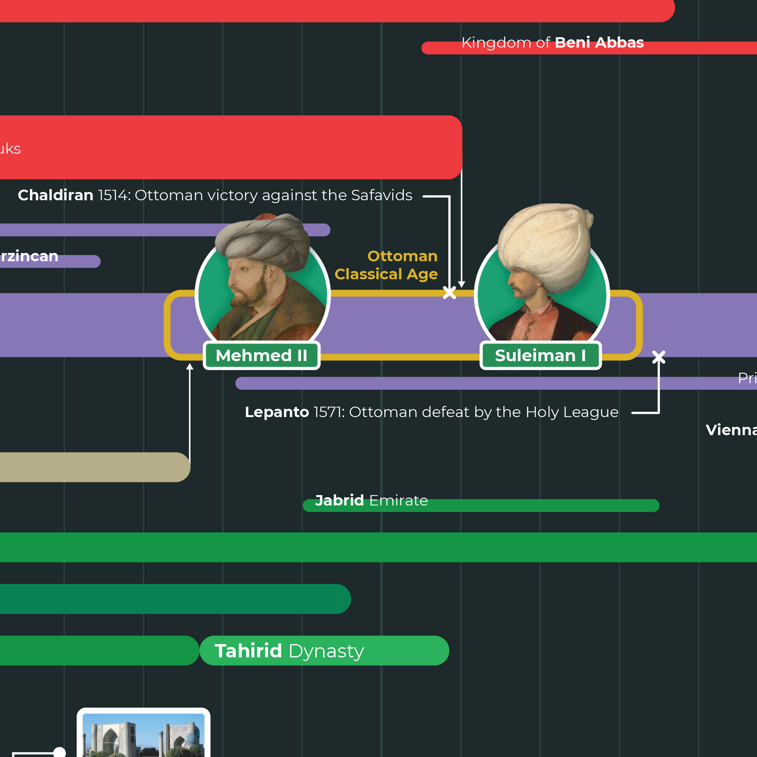
Task: Click the white dot connector near photo
Action: click(x=59, y=752)
